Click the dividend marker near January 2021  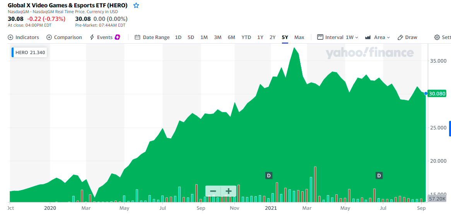click(x=269, y=175)
